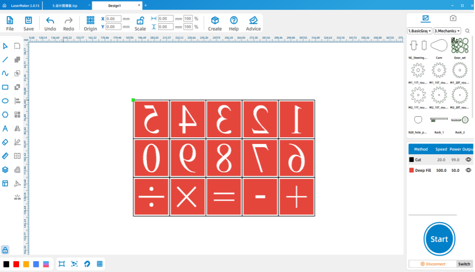Toggle the canvas lock icon
The height and width of the screenshot is (272, 475).
(5, 250)
